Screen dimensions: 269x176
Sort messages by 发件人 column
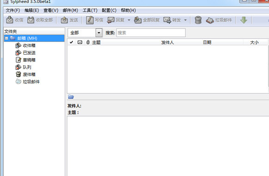[x=167, y=42]
